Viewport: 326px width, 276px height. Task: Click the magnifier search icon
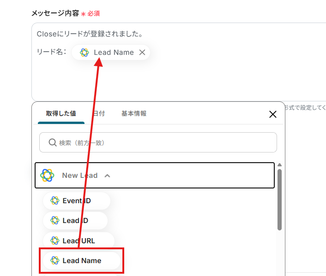tap(52, 142)
